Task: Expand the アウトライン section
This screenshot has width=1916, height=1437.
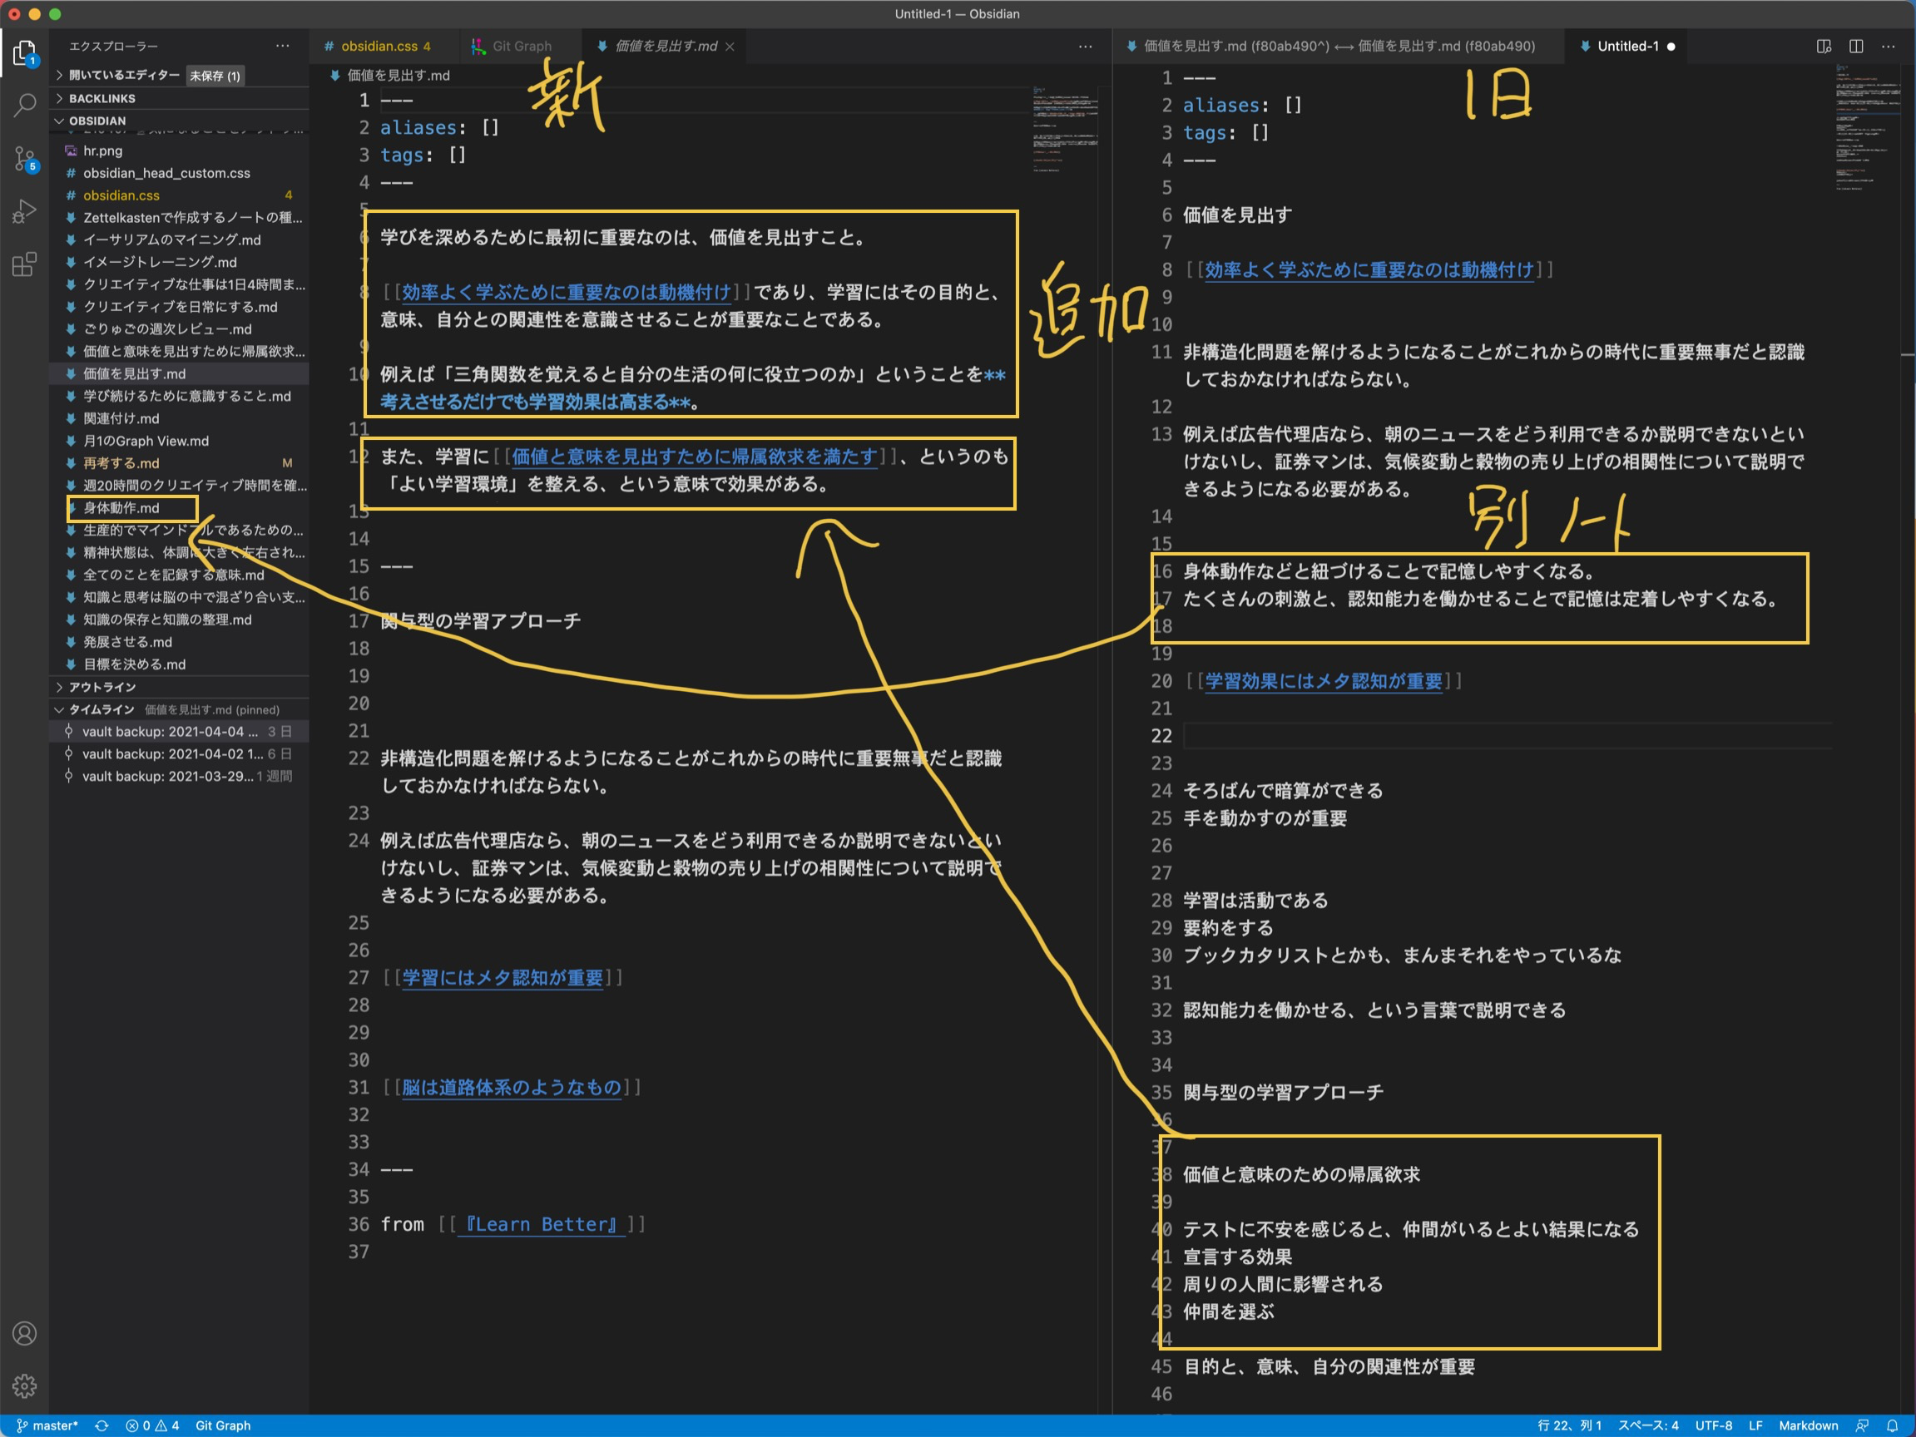Action: tap(101, 686)
